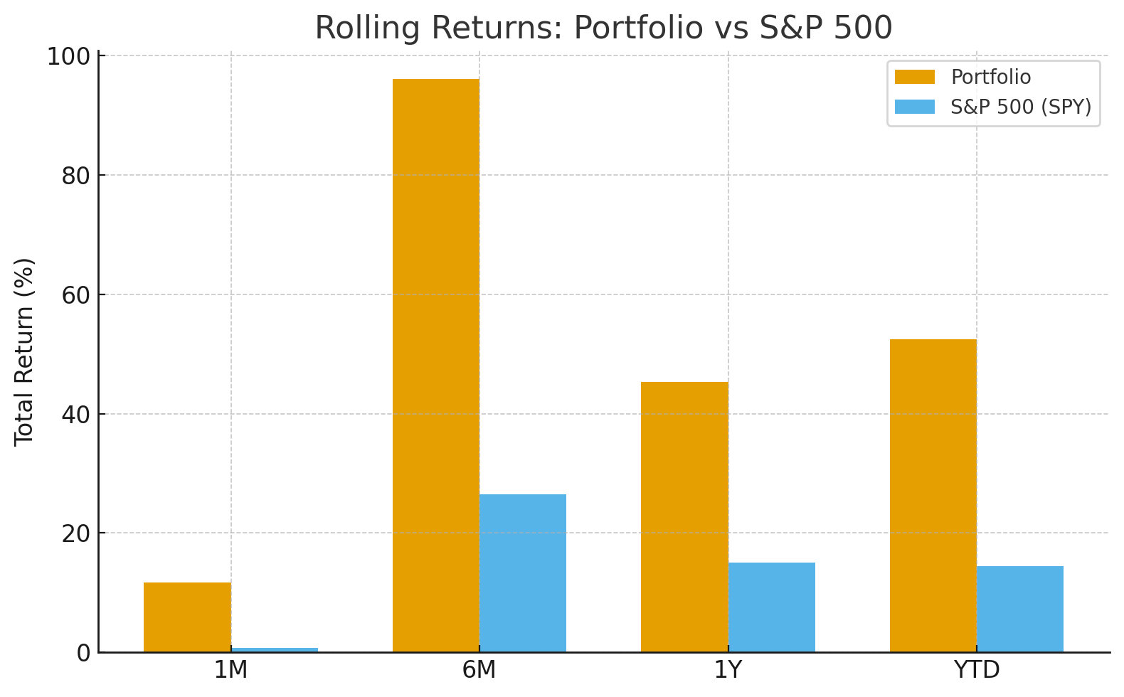Select the 1Y S&P 500 bar
Screen dimensions: 1124x697
[x=772, y=607]
